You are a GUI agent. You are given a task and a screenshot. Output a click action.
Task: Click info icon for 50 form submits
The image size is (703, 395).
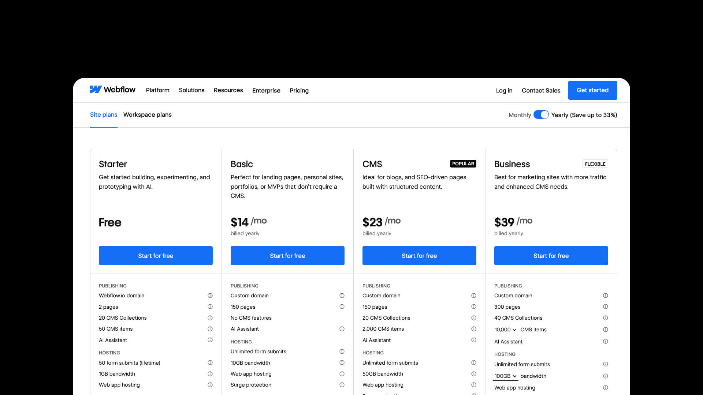pos(210,362)
